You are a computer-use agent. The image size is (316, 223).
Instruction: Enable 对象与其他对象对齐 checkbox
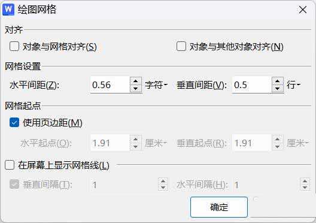click(x=181, y=46)
